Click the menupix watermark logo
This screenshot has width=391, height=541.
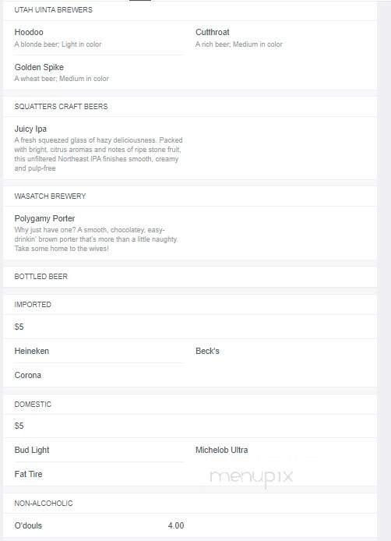click(252, 477)
